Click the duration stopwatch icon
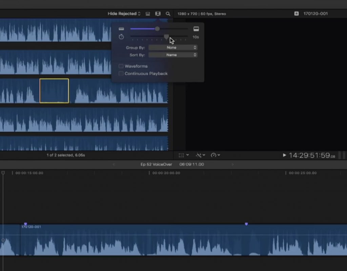 [121, 37]
